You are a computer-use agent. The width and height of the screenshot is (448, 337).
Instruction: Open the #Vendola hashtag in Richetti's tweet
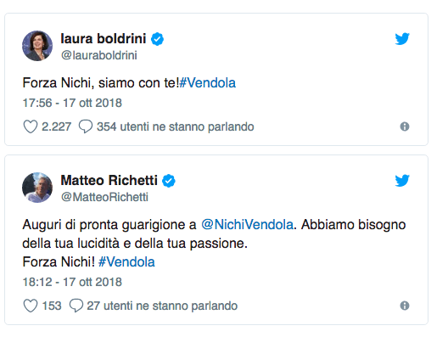click(126, 261)
